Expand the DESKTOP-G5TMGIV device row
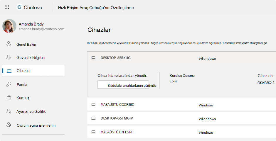The image size is (276, 141). point(181,118)
